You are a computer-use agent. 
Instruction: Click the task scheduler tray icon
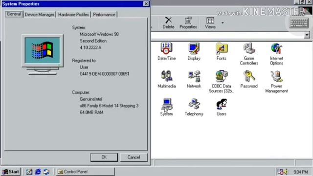point(280,172)
